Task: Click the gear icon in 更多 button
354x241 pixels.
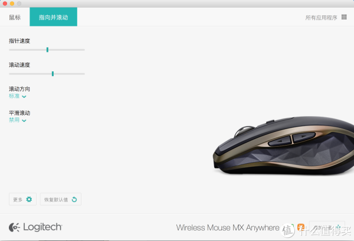Action: coord(29,199)
